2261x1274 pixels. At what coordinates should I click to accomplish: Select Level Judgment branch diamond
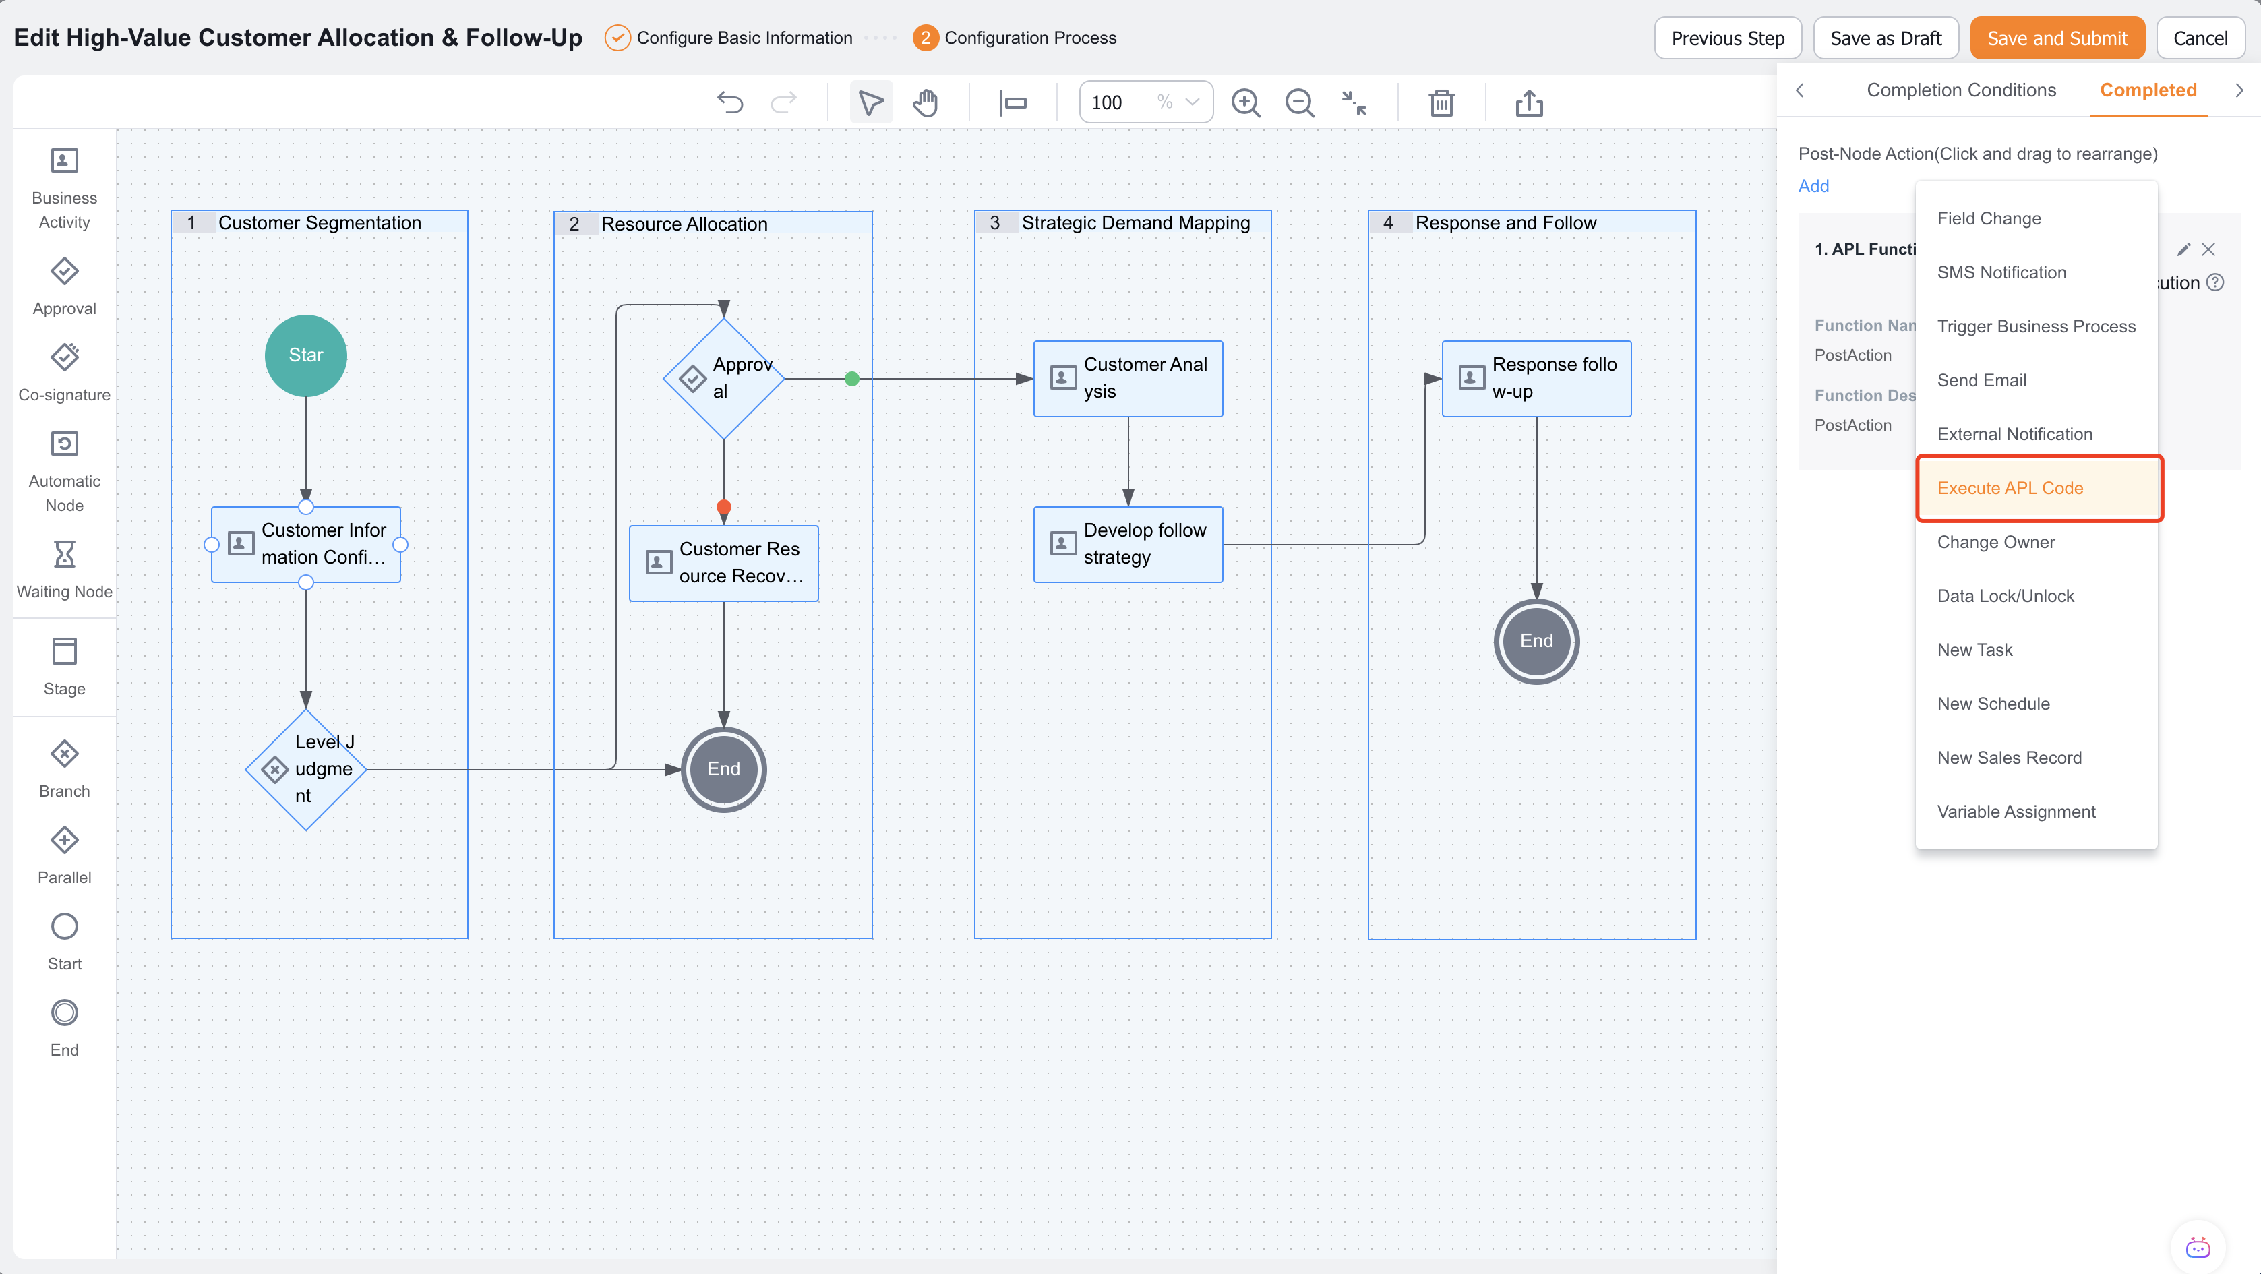(305, 770)
